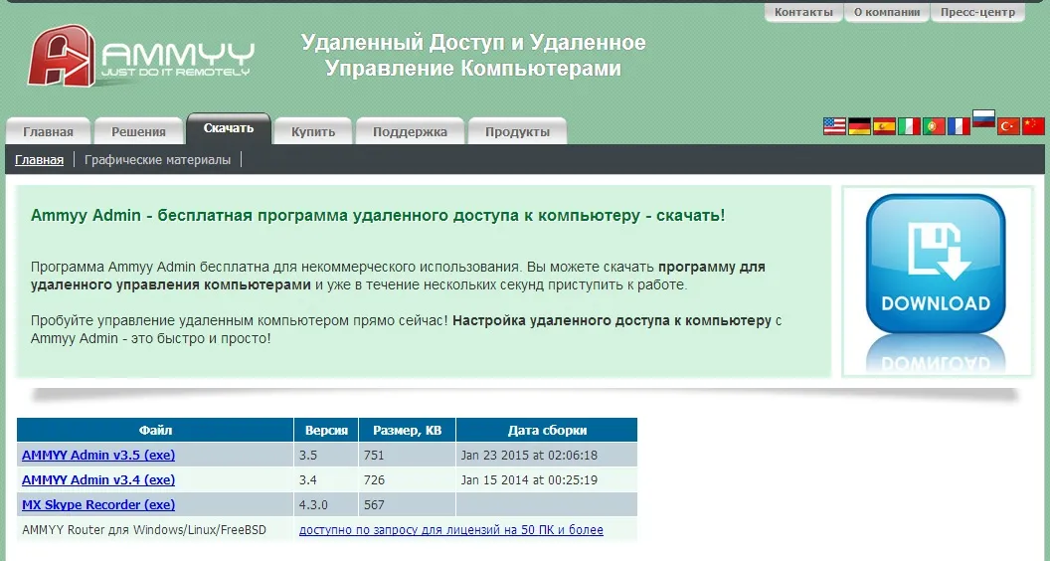
Task: Choose the Spanish flag language icon
Action: (x=884, y=126)
